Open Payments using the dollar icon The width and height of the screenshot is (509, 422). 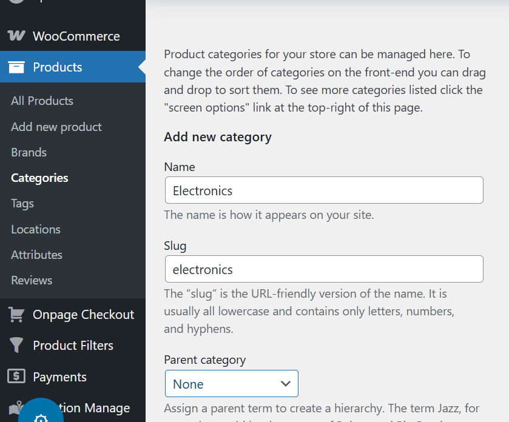click(x=16, y=377)
